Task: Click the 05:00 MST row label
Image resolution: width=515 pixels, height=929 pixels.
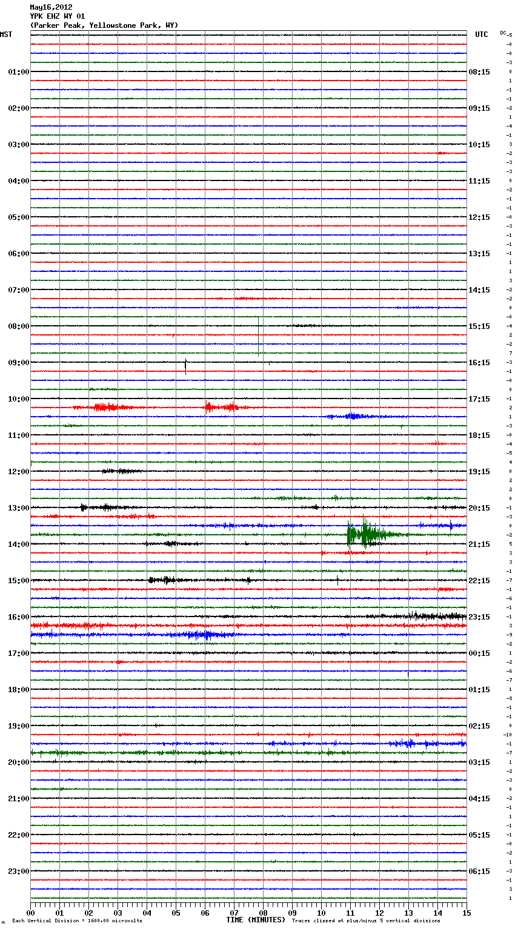Action: [18, 217]
